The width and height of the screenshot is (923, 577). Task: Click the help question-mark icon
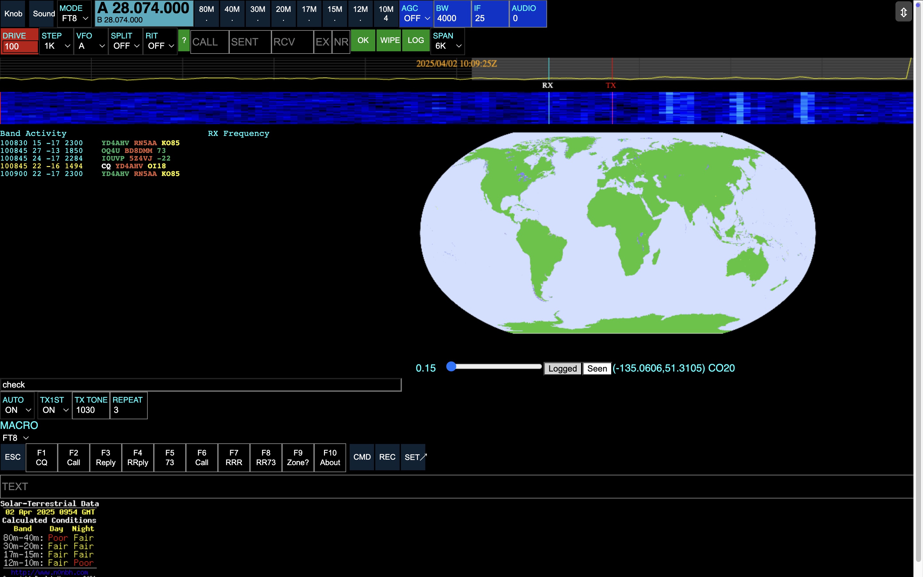[184, 41]
